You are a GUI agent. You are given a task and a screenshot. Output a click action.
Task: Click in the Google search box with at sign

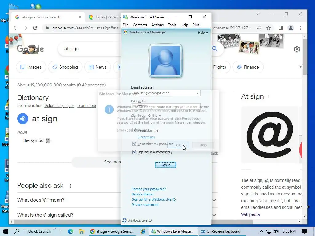pos(90,49)
